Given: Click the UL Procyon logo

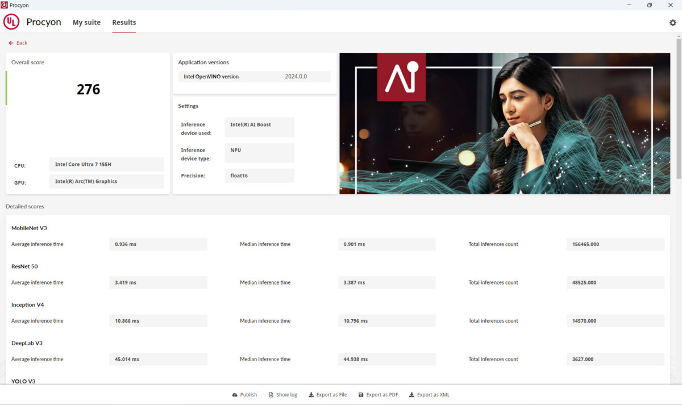Looking at the screenshot, I should click(x=11, y=22).
